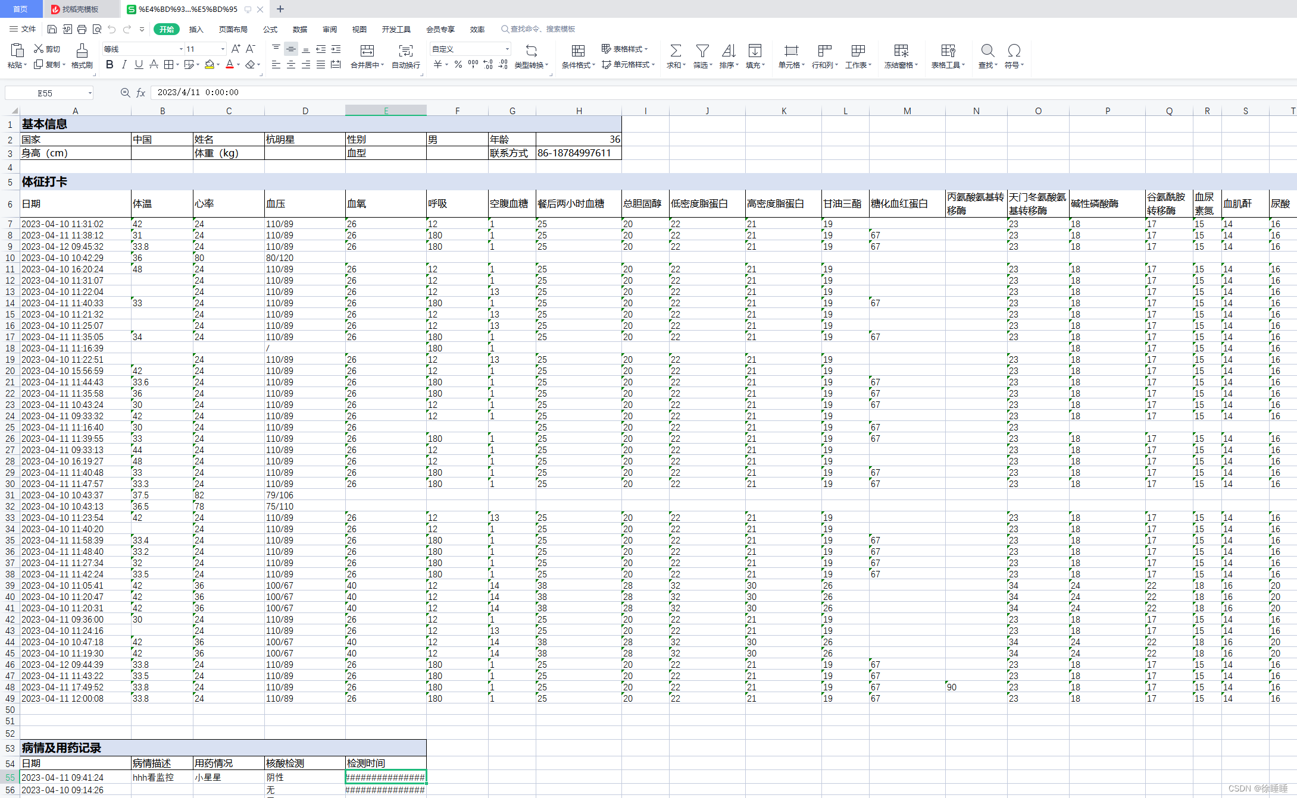1297x798 pixels.
Task: Open the File (文件) menu
Action: 23,29
